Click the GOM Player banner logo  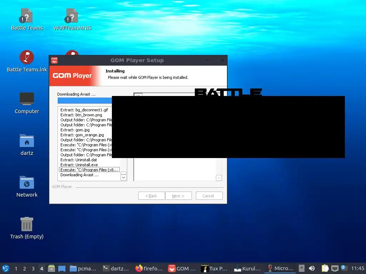pos(72,76)
